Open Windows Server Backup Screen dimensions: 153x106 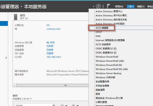(x=109, y=73)
